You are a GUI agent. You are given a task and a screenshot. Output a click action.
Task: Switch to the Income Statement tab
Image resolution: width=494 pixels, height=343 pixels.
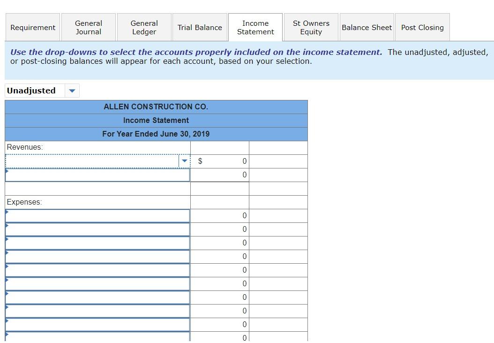255,27
